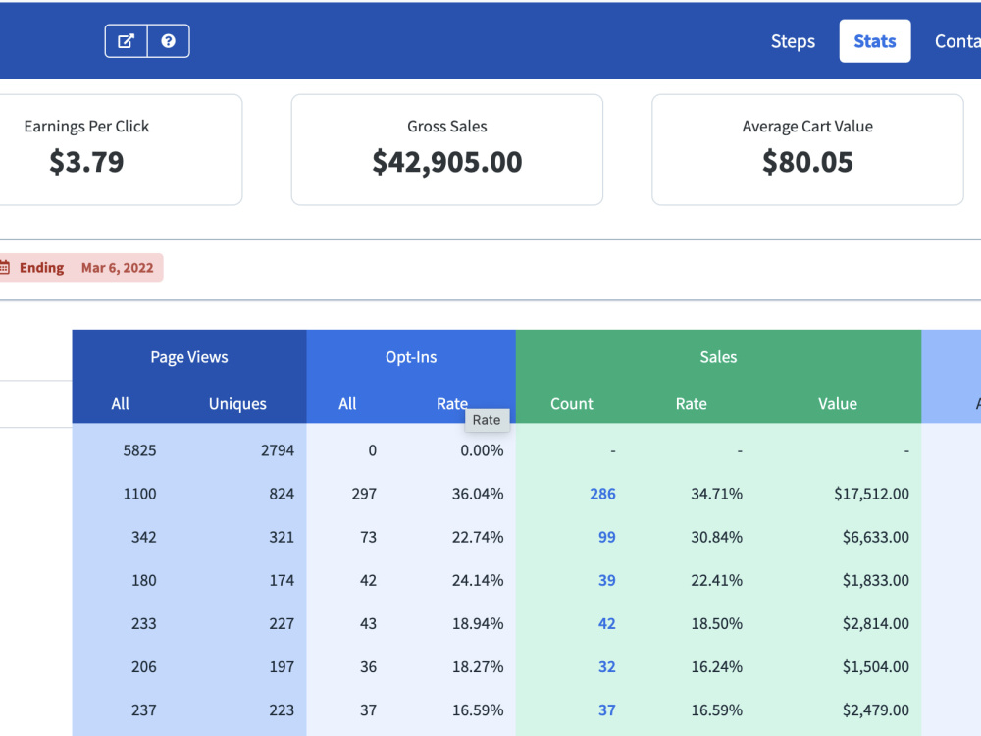
Task: Click the Page Views All column header
Action: pyautogui.click(x=120, y=403)
